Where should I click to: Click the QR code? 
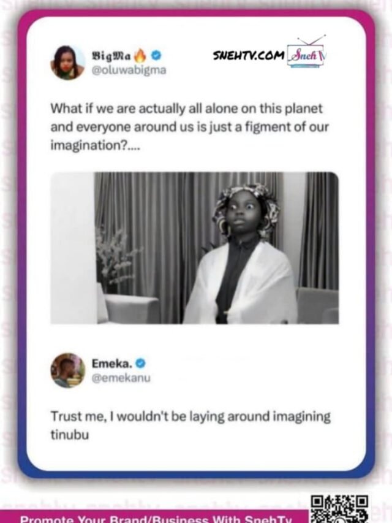pos(339,509)
